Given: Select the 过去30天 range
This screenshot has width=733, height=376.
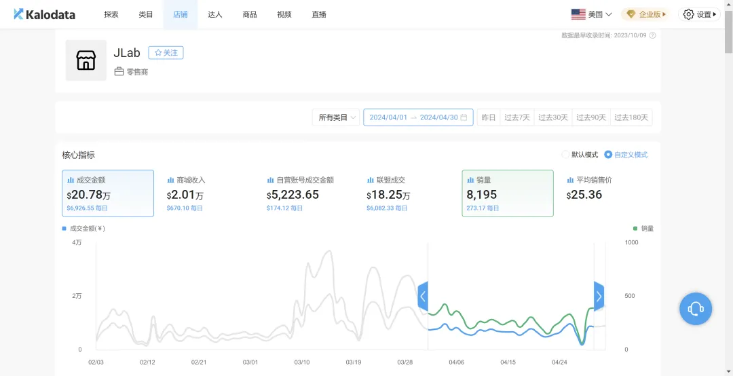Looking at the screenshot, I should [553, 117].
